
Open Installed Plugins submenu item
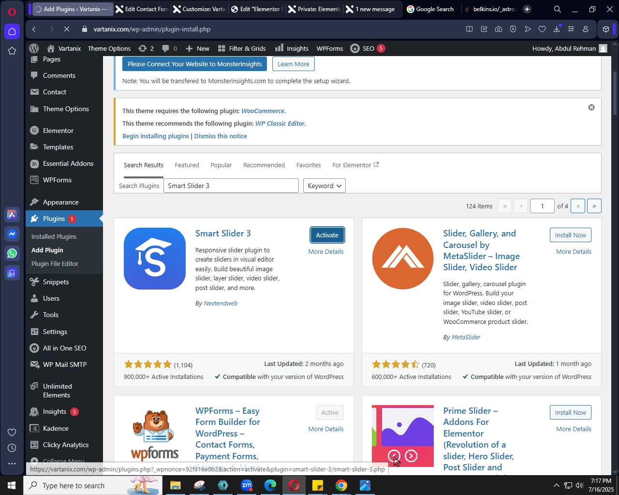coord(54,236)
